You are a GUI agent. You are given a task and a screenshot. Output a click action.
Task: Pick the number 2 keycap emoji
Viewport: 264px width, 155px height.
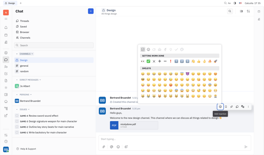[182, 61]
